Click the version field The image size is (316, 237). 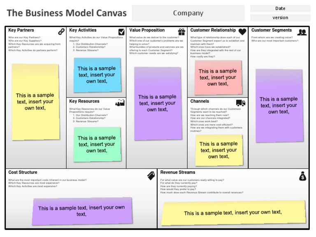pos(280,18)
